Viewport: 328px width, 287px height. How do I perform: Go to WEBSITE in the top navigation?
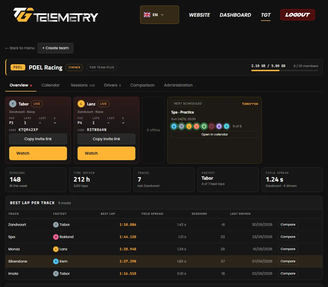tap(199, 15)
